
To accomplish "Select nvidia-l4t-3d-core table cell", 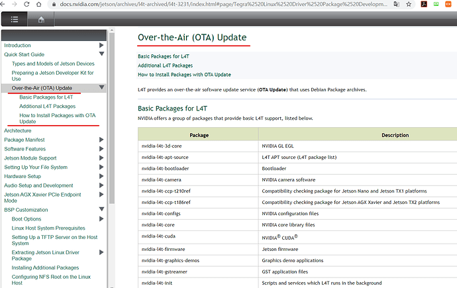I will pos(198,146).
